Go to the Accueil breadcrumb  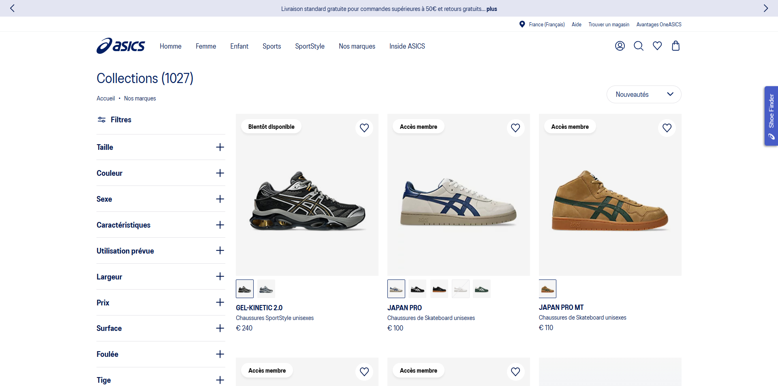coord(105,98)
